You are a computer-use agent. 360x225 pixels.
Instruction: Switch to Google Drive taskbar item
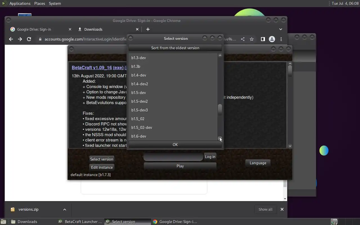pos(175,222)
